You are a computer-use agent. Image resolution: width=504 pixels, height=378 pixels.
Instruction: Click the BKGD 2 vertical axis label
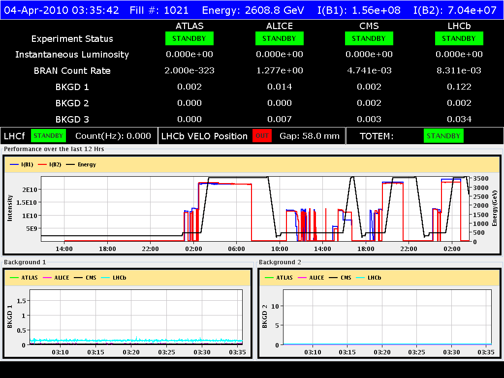click(x=264, y=316)
